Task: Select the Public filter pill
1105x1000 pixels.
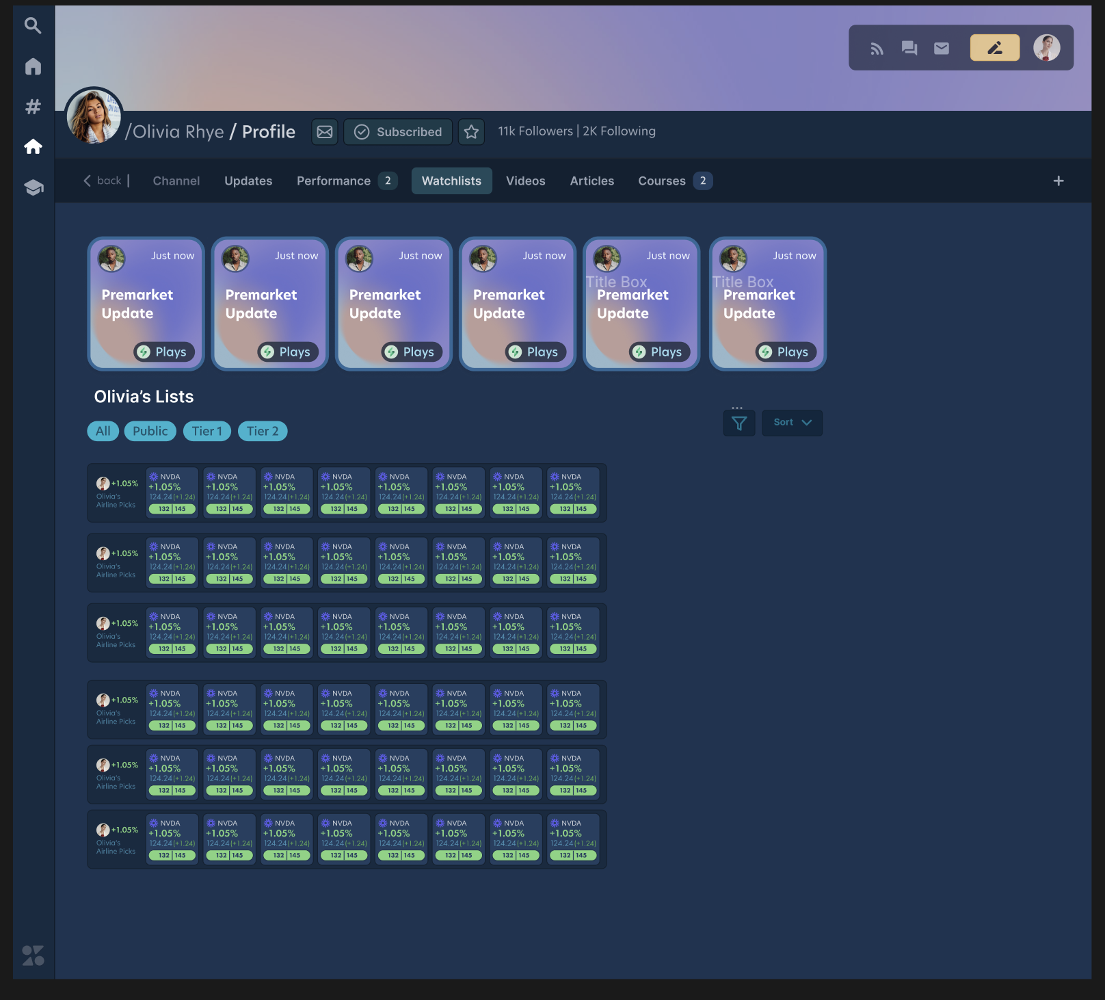Action: click(150, 431)
